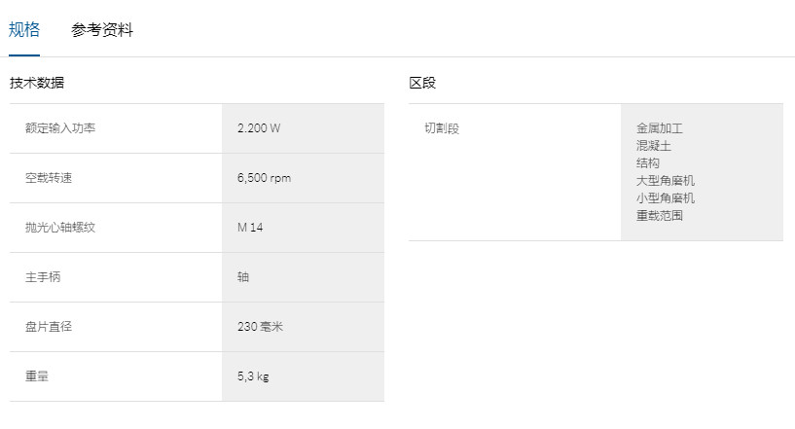The image size is (795, 429).
Task: Switch to the 规格 tab
Action: point(23,29)
